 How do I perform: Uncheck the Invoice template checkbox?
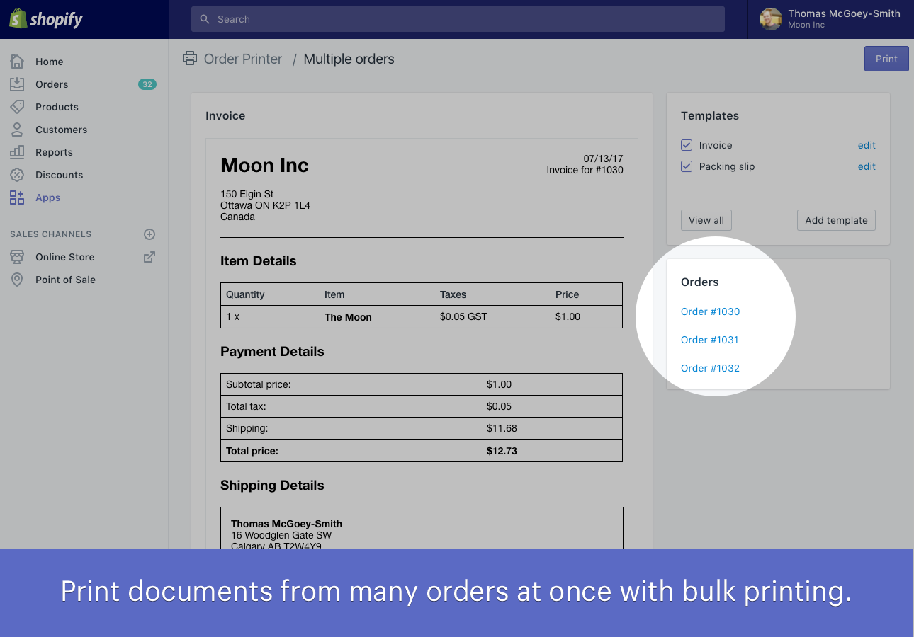coord(687,145)
